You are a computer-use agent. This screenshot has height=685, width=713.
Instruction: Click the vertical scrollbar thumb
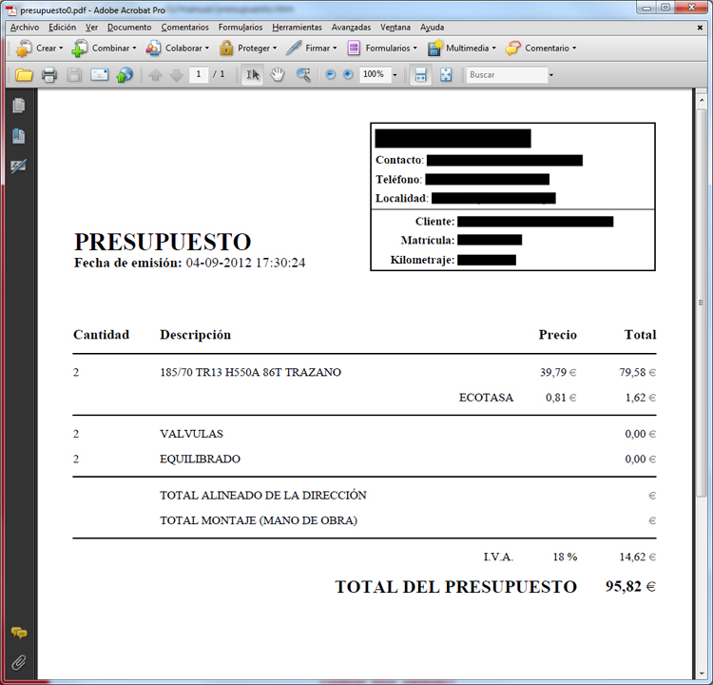[701, 303]
